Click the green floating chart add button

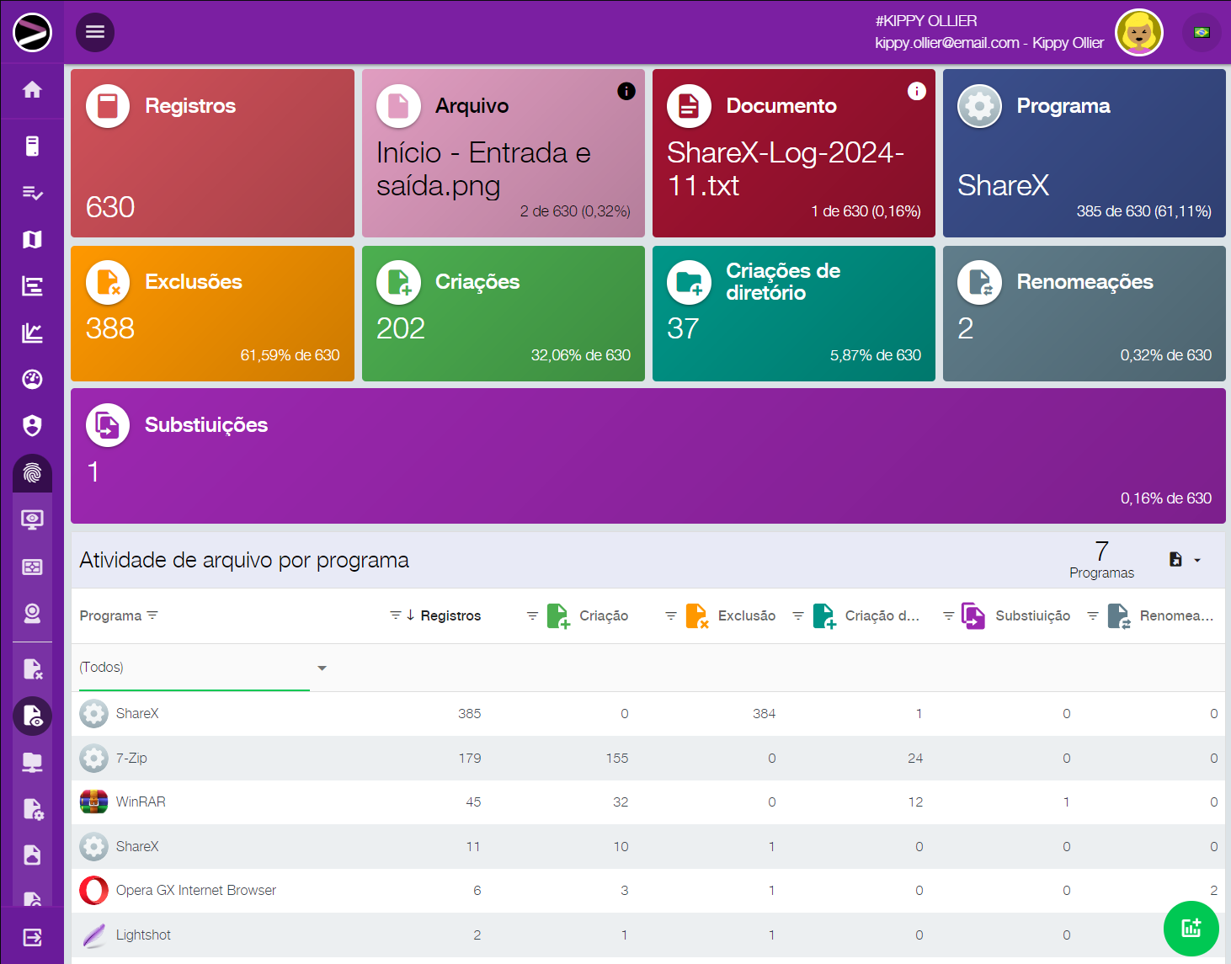point(1191,929)
